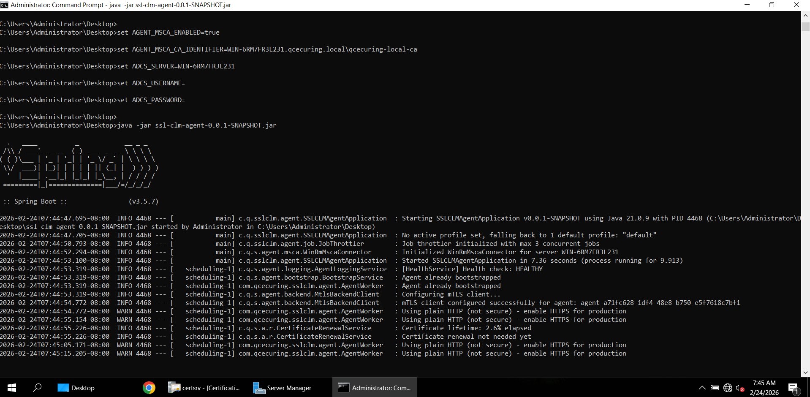Switch to the certsrv Certification Authority window
810x397 pixels.
point(204,388)
